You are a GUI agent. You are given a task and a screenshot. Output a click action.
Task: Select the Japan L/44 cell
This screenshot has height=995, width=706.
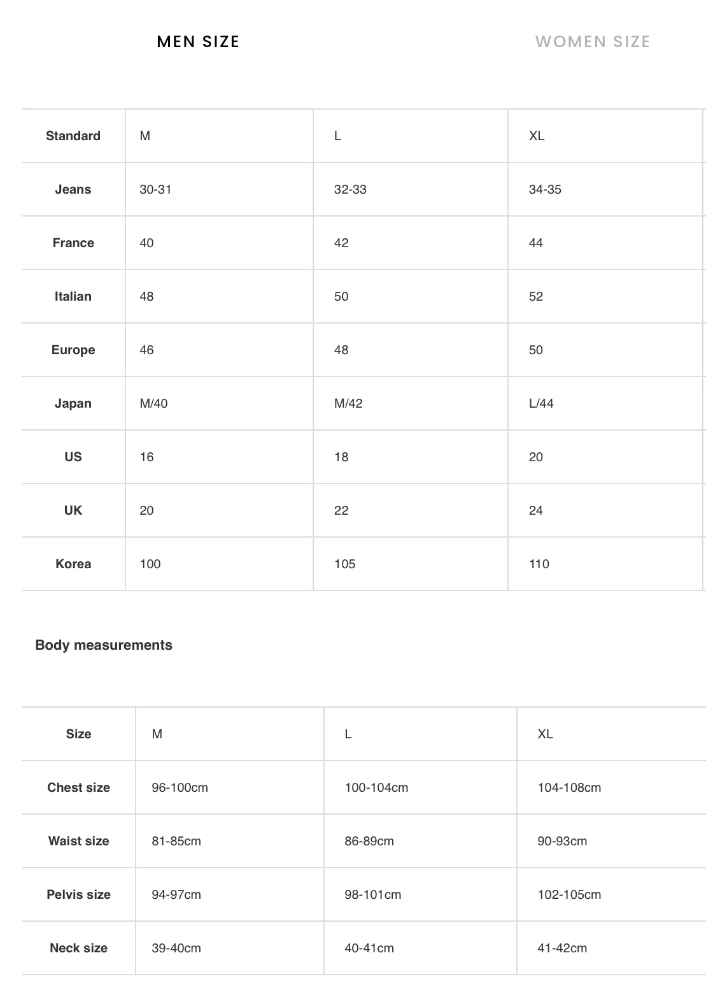pos(541,403)
